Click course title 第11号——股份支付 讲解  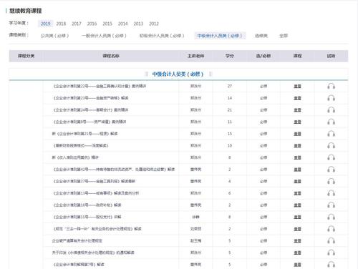87,217
